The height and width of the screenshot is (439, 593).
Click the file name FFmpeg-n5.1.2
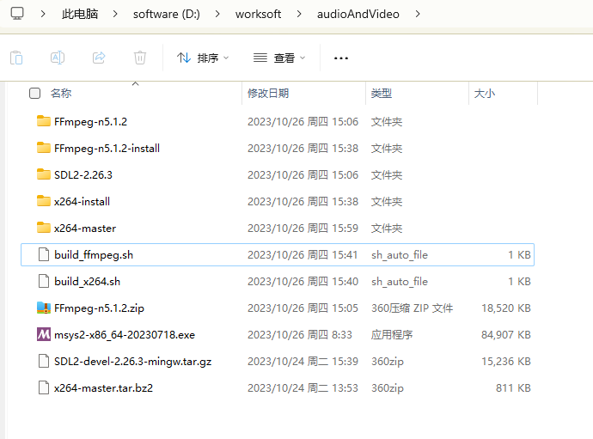[91, 122]
